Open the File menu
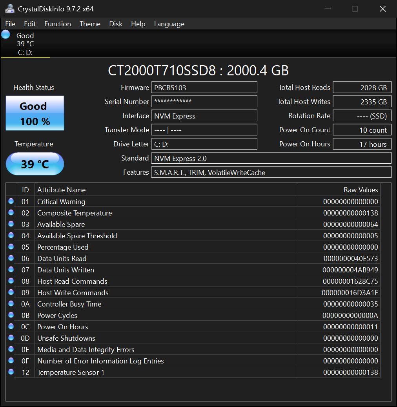The image size is (397, 407). (10, 24)
